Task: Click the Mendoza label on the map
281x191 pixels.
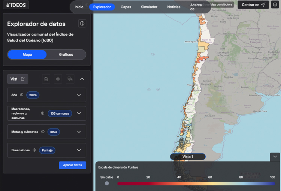Action: click(206, 84)
